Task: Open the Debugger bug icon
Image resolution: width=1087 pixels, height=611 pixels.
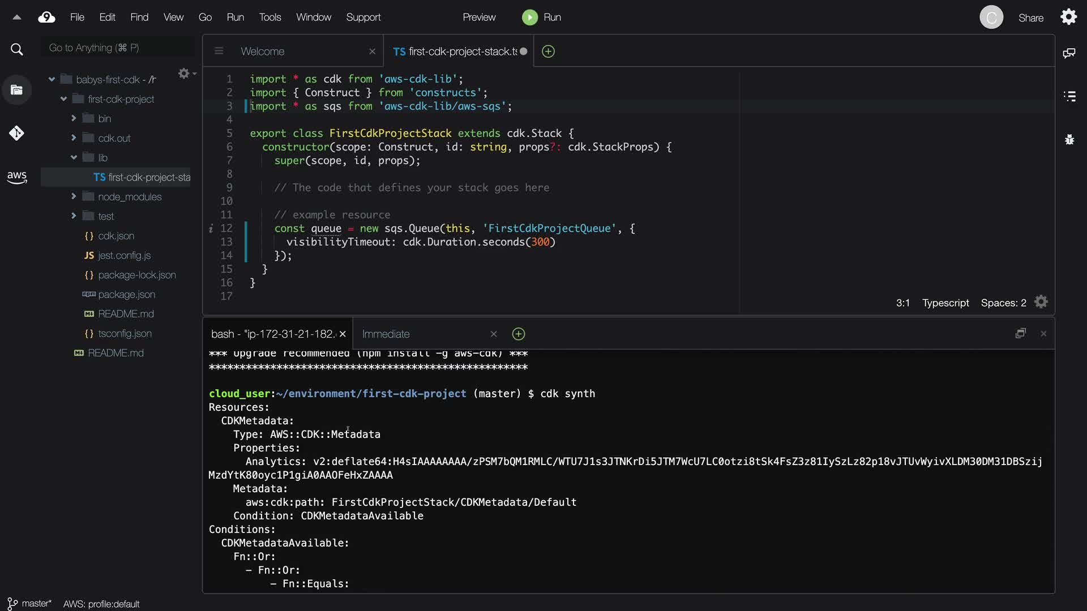Action: tap(1069, 140)
